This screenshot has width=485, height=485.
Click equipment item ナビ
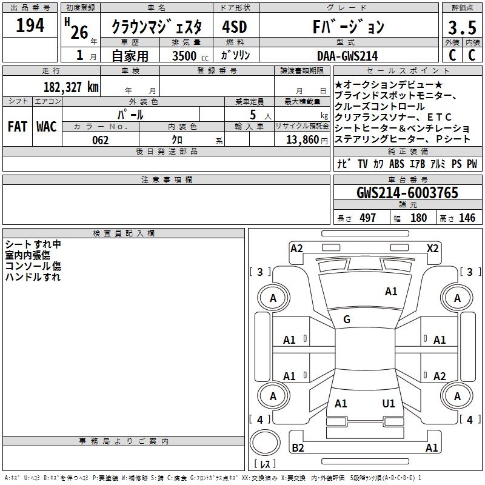point(344,164)
